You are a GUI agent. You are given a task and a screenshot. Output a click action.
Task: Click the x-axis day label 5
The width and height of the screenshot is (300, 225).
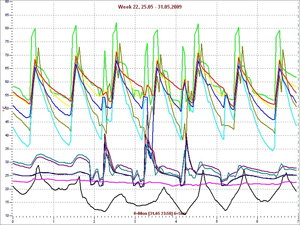tap(217, 221)
